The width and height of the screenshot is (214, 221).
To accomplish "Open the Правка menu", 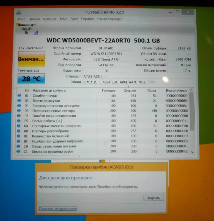I will click(34, 19).
